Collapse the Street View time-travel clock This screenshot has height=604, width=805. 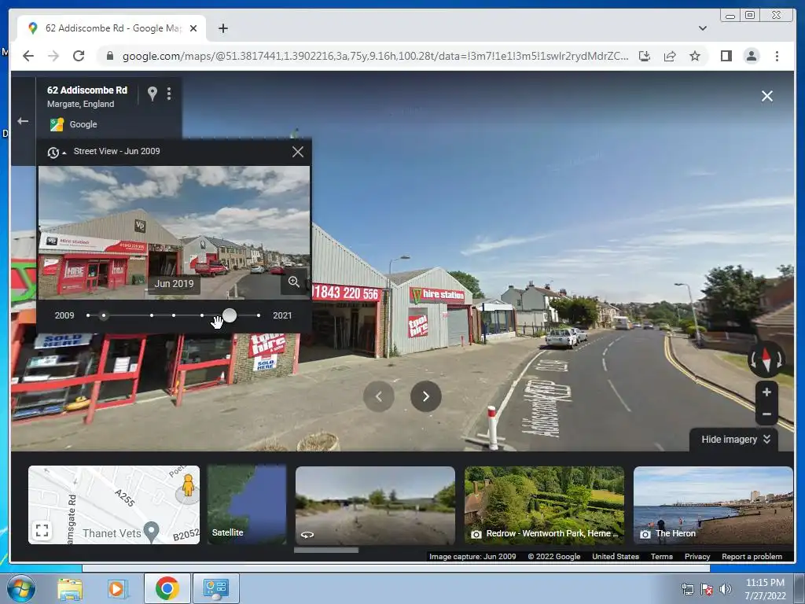[x=57, y=152]
